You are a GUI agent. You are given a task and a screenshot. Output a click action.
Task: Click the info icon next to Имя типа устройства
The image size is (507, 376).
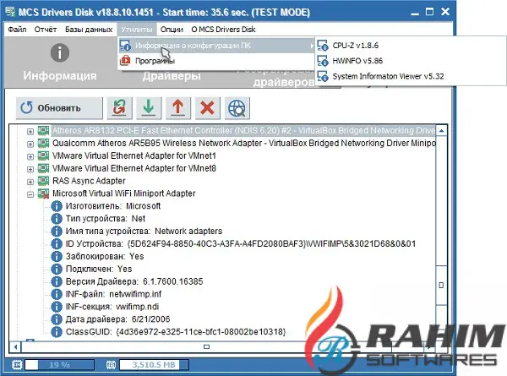(57, 232)
